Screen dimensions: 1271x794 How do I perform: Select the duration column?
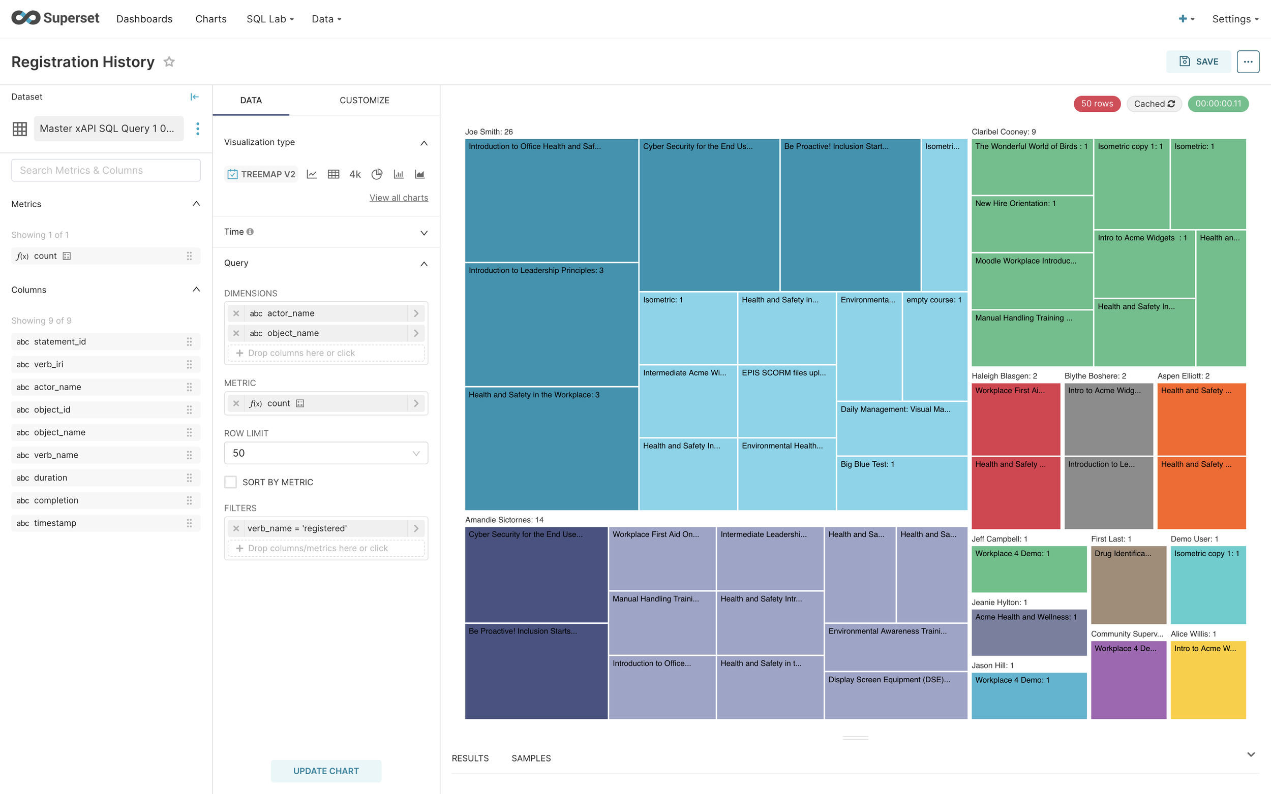pos(106,478)
